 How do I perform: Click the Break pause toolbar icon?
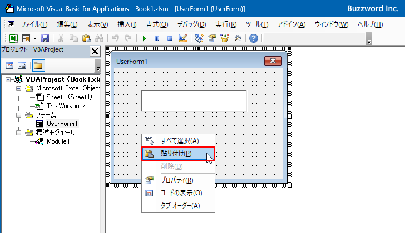pyautogui.click(x=157, y=39)
